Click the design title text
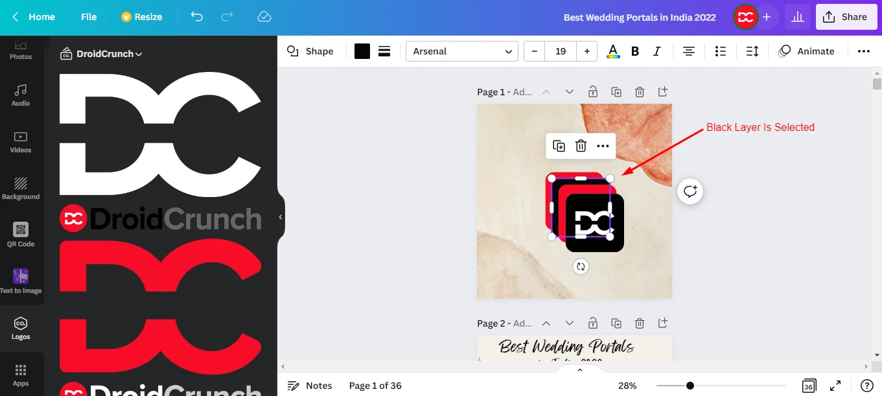The height and width of the screenshot is (396, 882). pos(640,17)
